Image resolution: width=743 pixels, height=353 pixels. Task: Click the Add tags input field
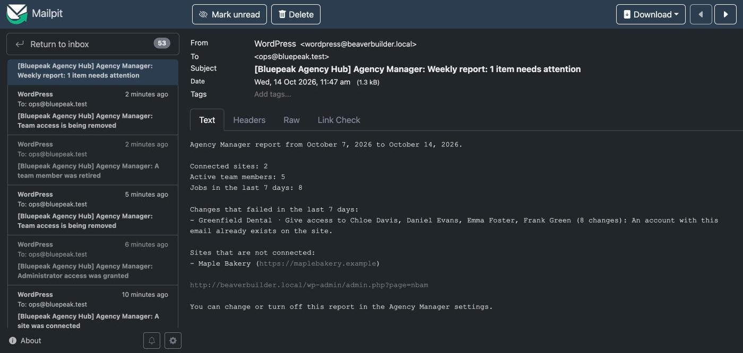tap(272, 94)
